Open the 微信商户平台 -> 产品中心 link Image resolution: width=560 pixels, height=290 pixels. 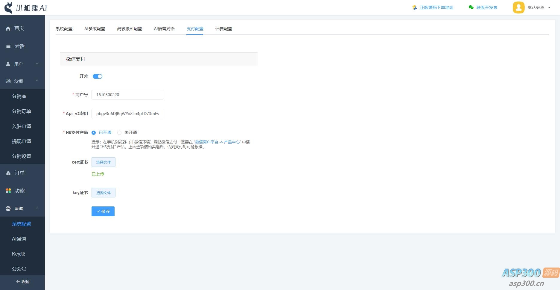click(217, 142)
